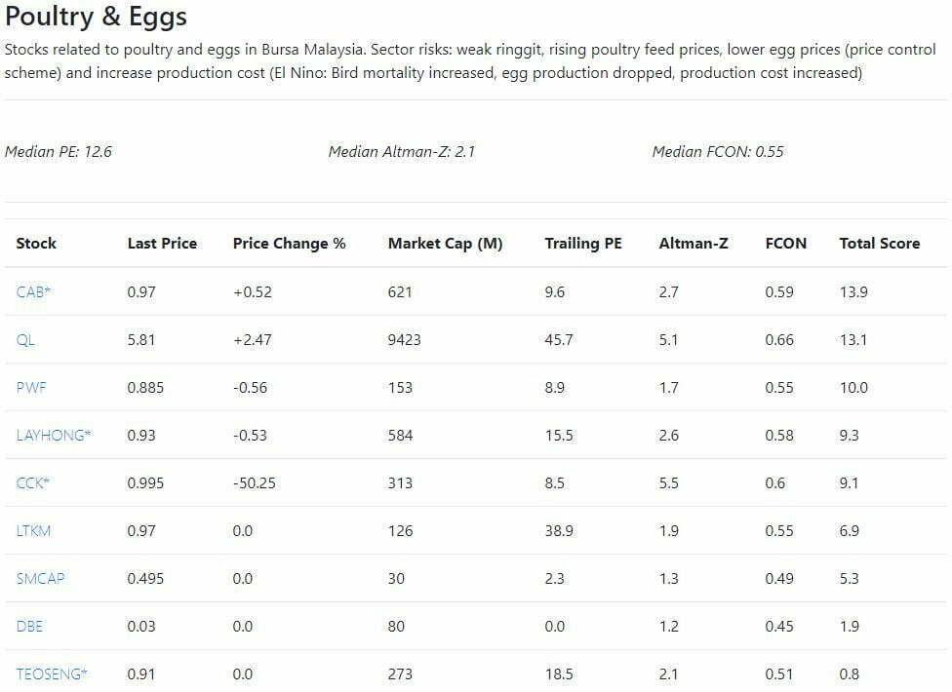Click the Median FCON: 0.55 text

tap(717, 151)
